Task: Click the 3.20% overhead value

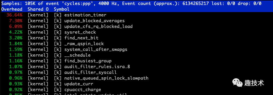Action: tap(16, 38)
